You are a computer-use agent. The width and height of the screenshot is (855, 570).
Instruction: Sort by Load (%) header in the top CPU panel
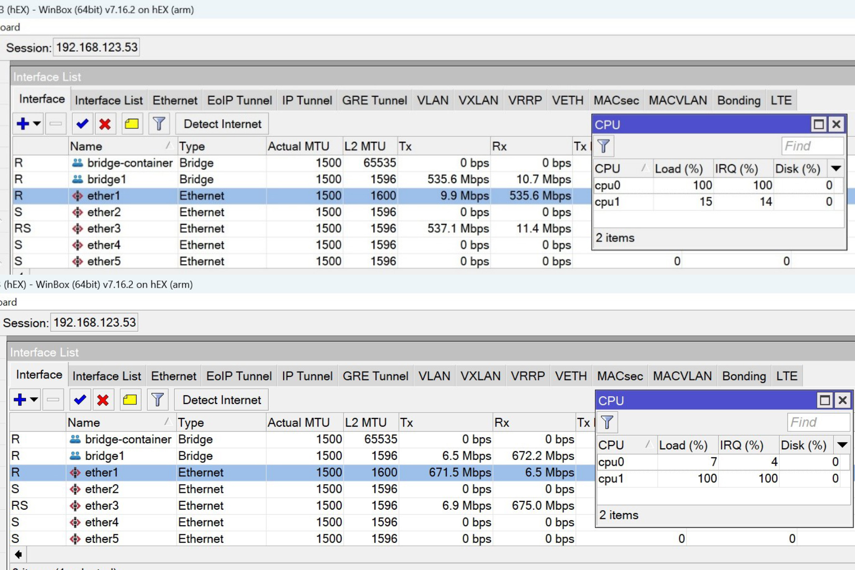683,168
